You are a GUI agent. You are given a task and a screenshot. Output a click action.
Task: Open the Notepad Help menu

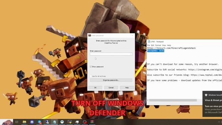click(x=169, y=45)
